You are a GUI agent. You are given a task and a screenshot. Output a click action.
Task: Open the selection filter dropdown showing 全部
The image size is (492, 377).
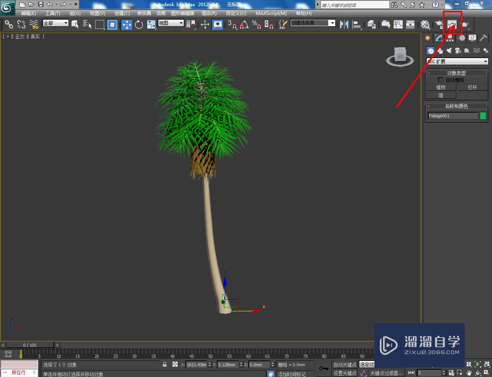click(x=55, y=23)
